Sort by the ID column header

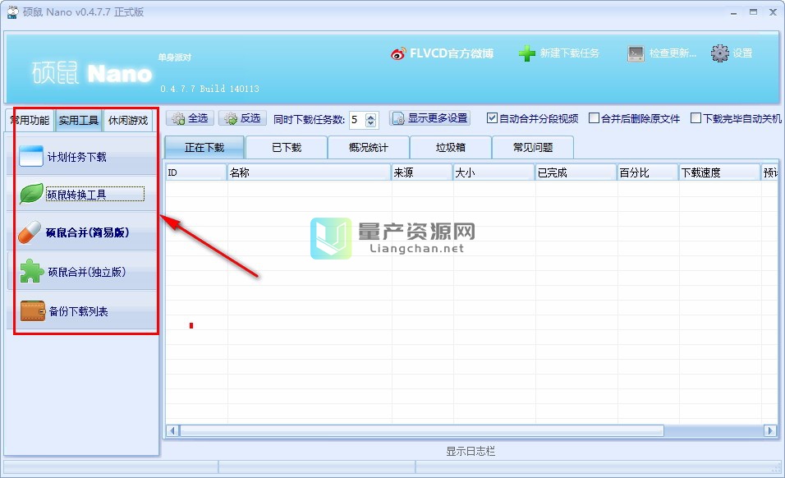pos(196,172)
